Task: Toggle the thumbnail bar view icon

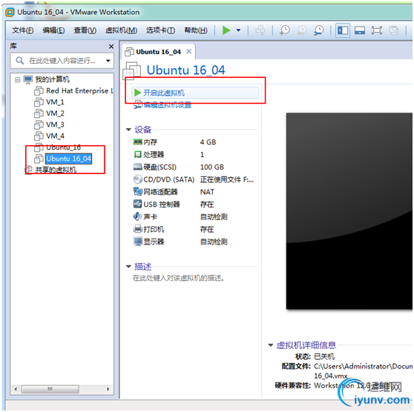Action: tap(360, 30)
